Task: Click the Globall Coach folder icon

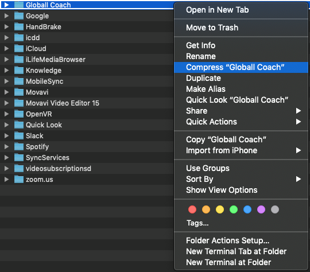Action: 19,5
